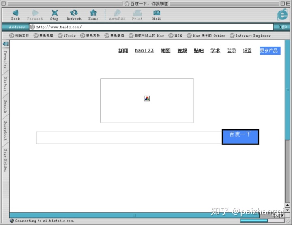Image resolution: width=292 pixels, height=225 pixels.
Task: Open the 微软网站上的 Mac favorites link
Action: point(146,36)
